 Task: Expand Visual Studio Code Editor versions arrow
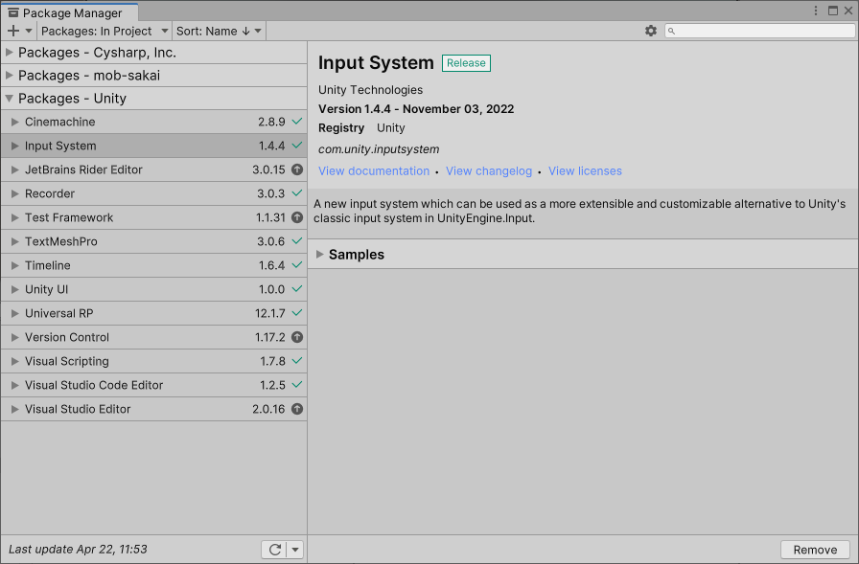(x=14, y=385)
